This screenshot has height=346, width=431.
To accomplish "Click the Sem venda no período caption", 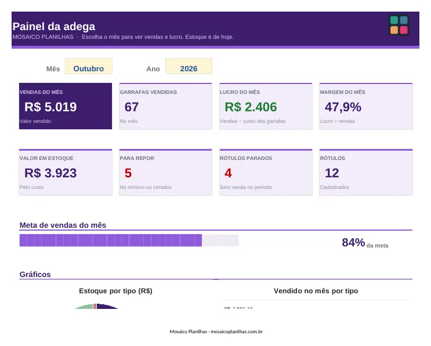I will click(246, 187).
